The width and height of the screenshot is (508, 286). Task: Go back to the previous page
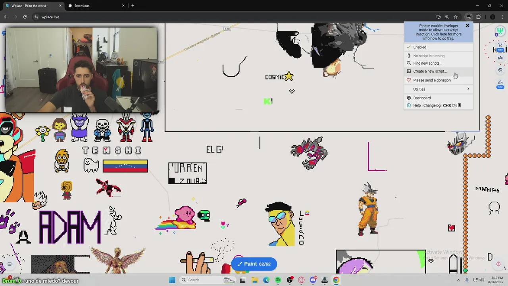tap(6, 17)
